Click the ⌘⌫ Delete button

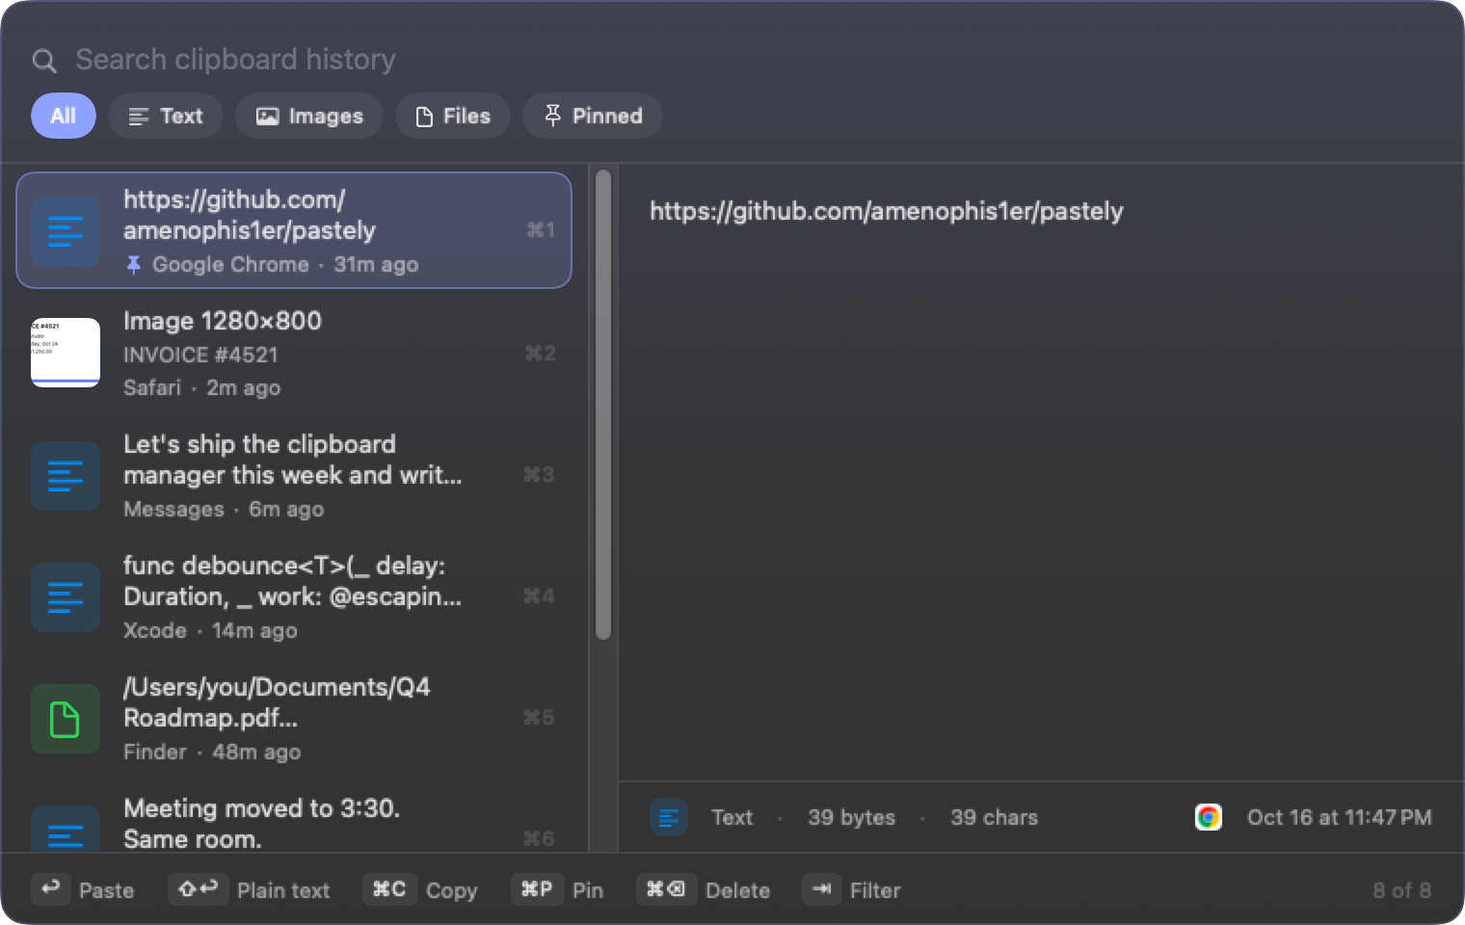[x=705, y=889]
